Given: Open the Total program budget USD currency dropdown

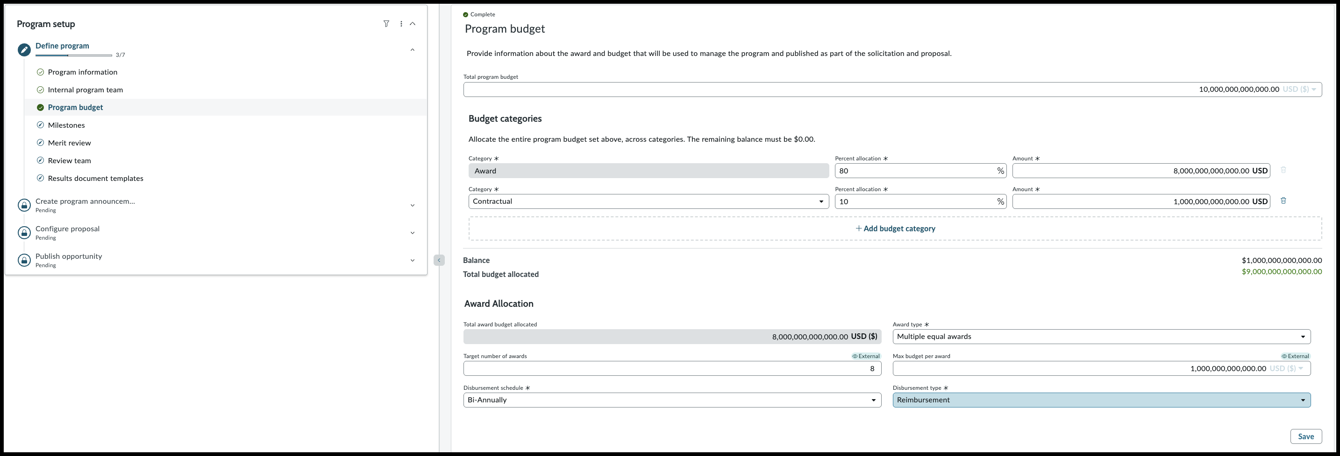Looking at the screenshot, I should (x=1300, y=90).
